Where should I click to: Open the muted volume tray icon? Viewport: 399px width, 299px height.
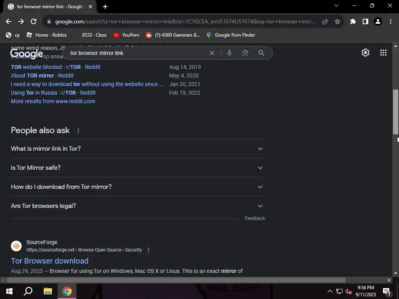(348, 291)
